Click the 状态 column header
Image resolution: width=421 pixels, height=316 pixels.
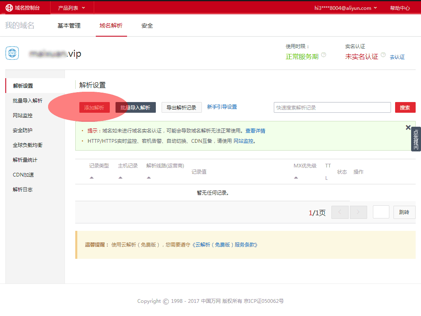point(342,172)
